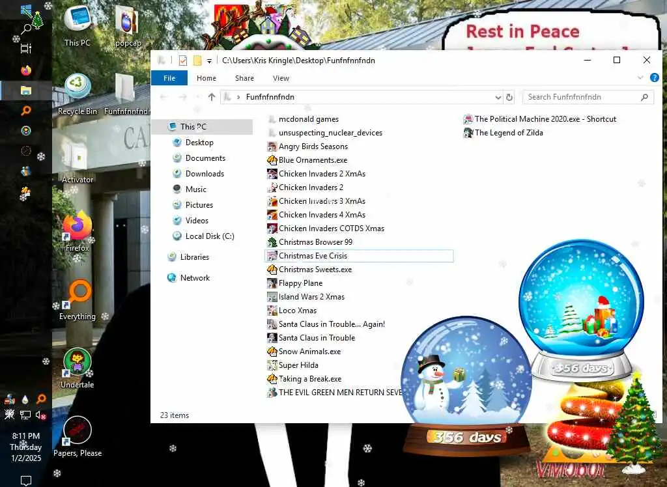Viewport: 667px width, 487px height.
Task: Select THE EVIL GREEN MEN RETURN item
Action: (335, 392)
